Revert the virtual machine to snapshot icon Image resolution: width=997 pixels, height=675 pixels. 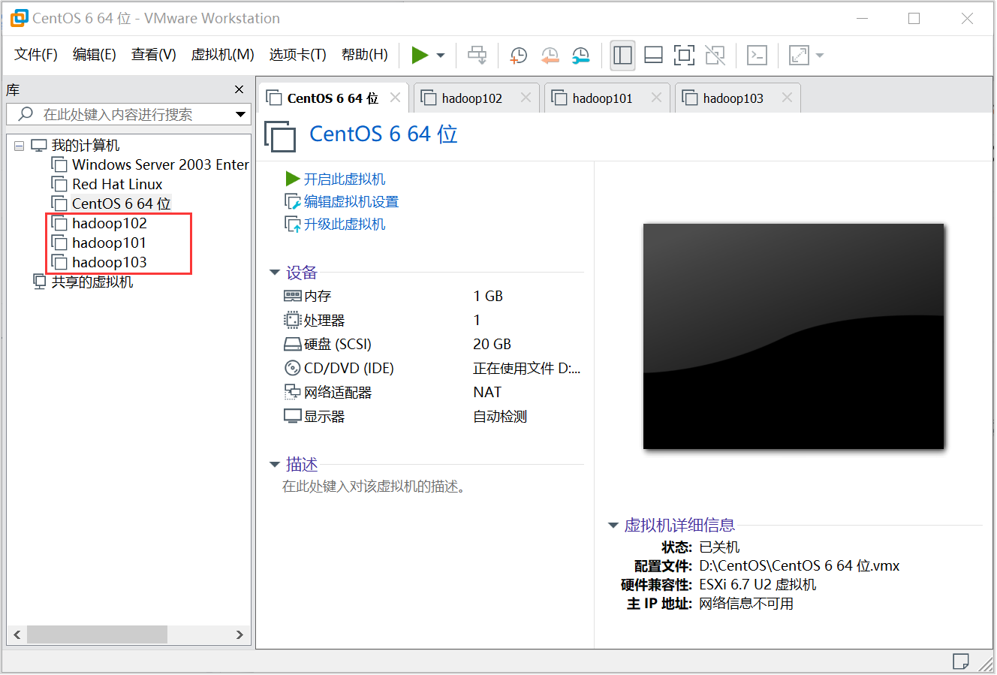(550, 55)
